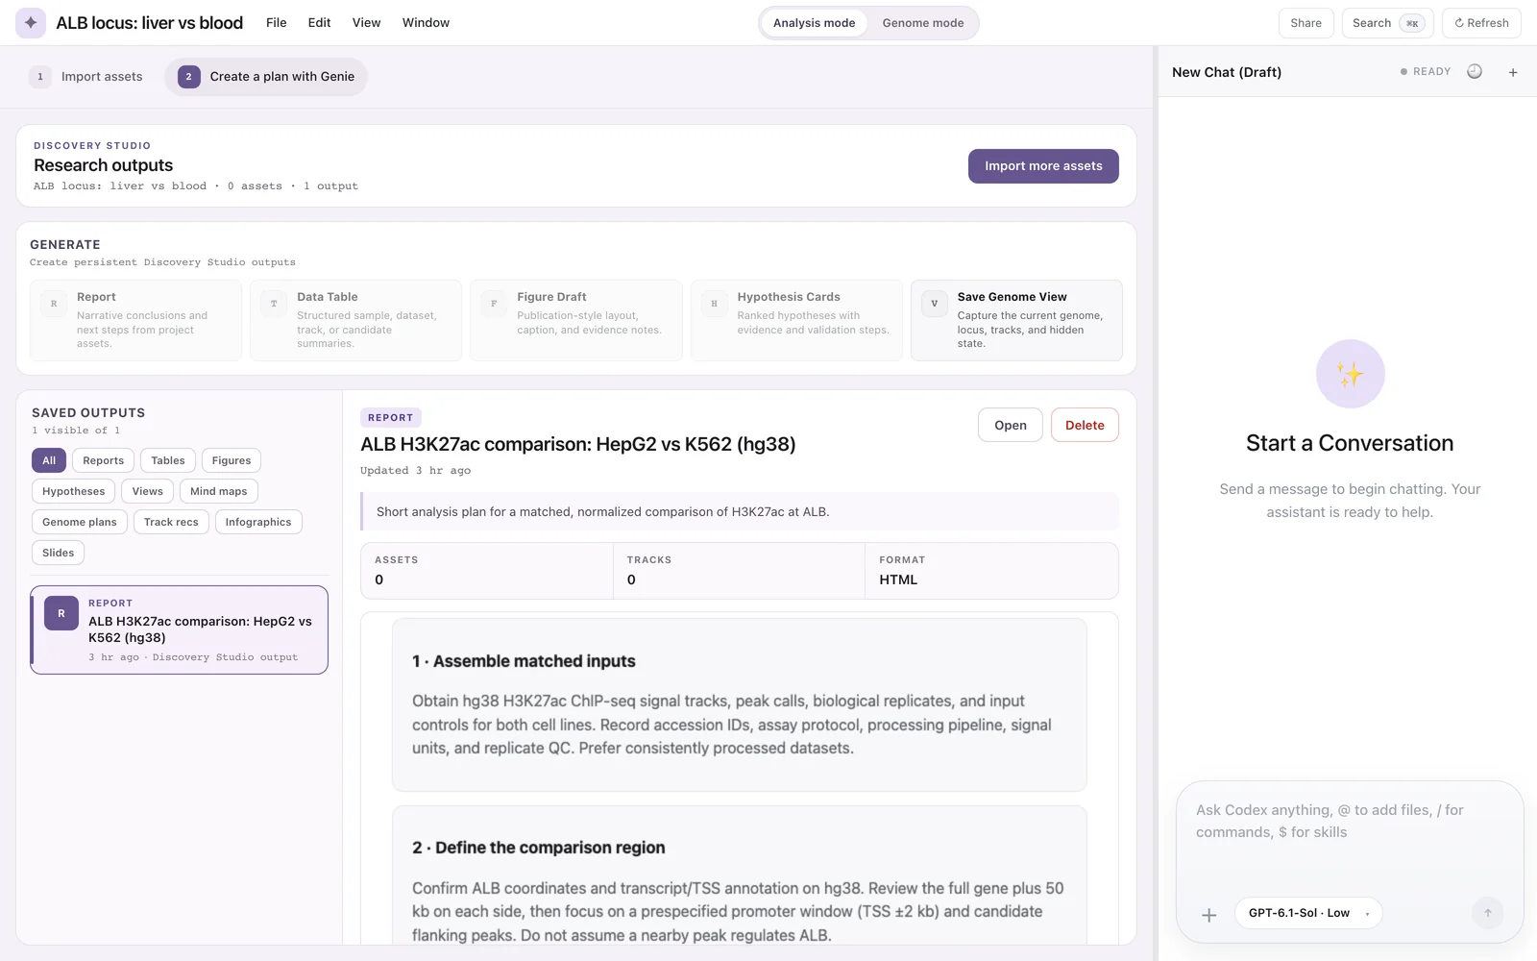
Task: Click Import more assets button
Action: (x=1043, y=166)
